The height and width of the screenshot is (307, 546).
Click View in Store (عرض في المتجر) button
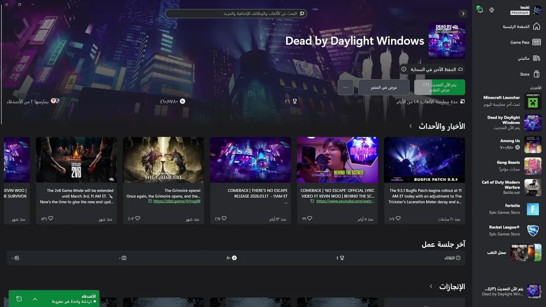(x=384, y=87)
